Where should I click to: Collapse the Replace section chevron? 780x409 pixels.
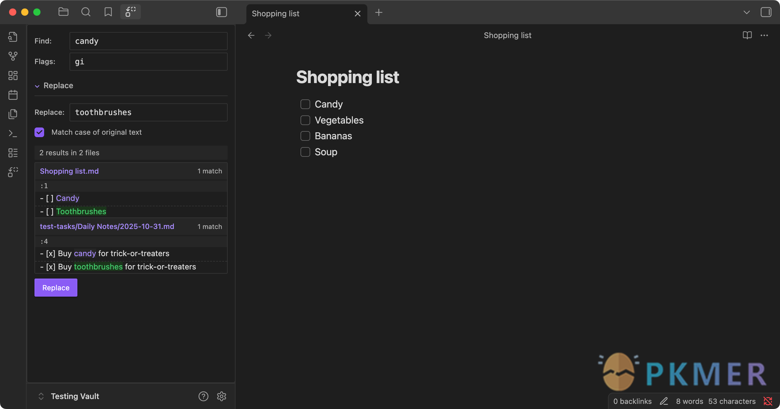(x=37, y=86)
